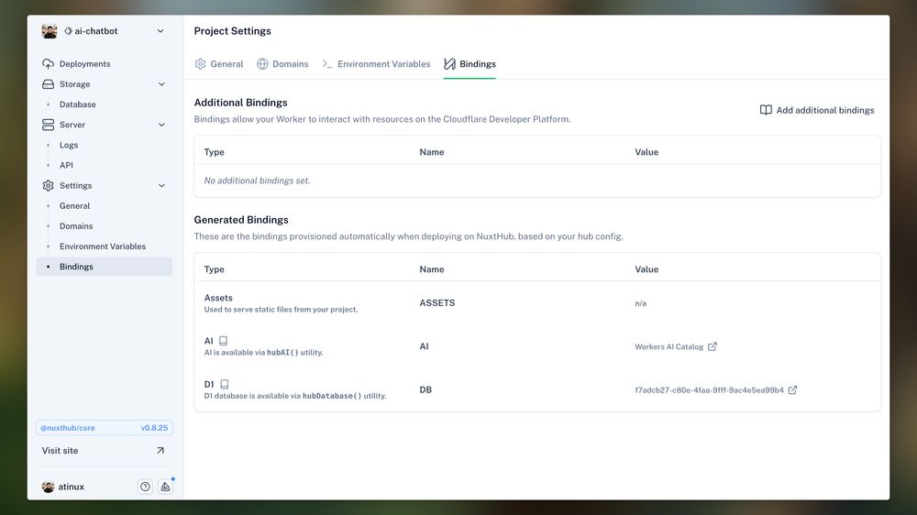The image size is (917, 515).
Task: Click the project avatar beside ai-chatbot
Action: [50, 31]
